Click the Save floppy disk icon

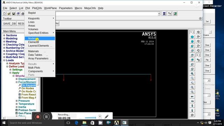pos(13,14)
